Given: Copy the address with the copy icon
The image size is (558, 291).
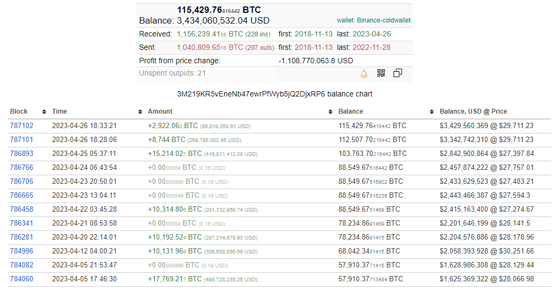Looking at the screenshot, I should point(398,73).
